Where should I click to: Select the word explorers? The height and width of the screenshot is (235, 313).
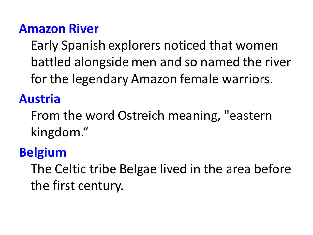134,46
